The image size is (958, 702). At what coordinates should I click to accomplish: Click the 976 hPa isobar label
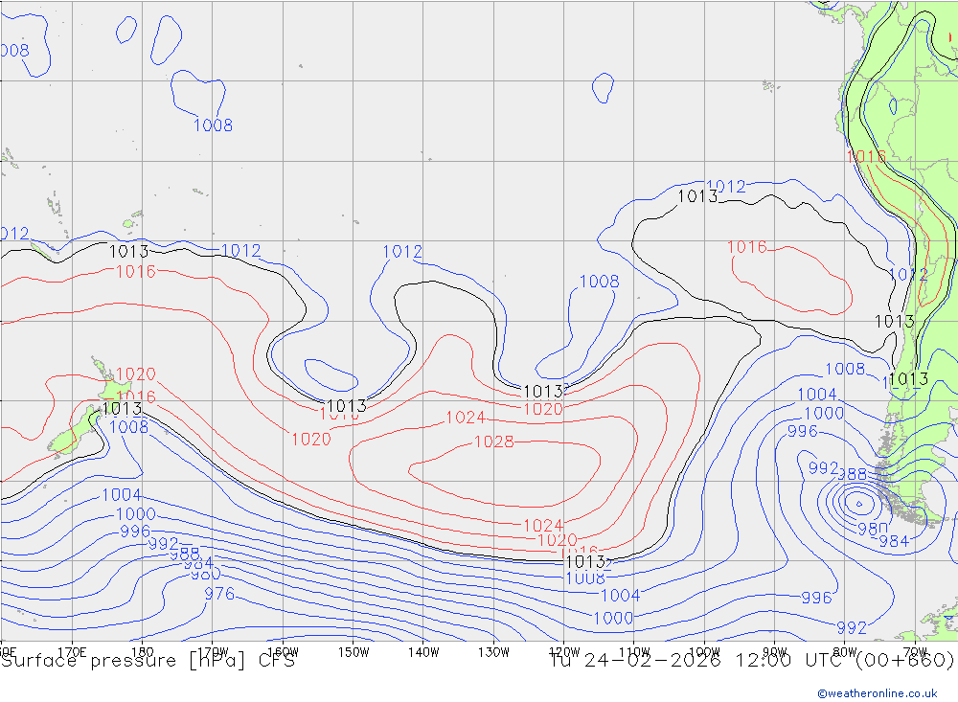(x=219, y=593)
